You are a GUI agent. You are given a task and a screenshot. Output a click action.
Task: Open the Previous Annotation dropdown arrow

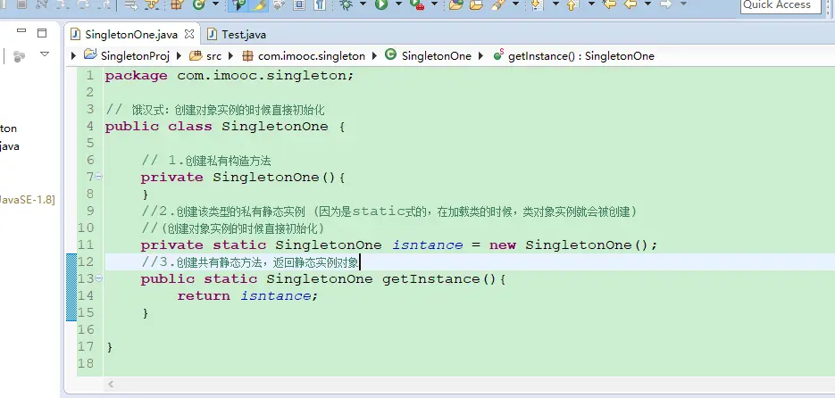591,4
